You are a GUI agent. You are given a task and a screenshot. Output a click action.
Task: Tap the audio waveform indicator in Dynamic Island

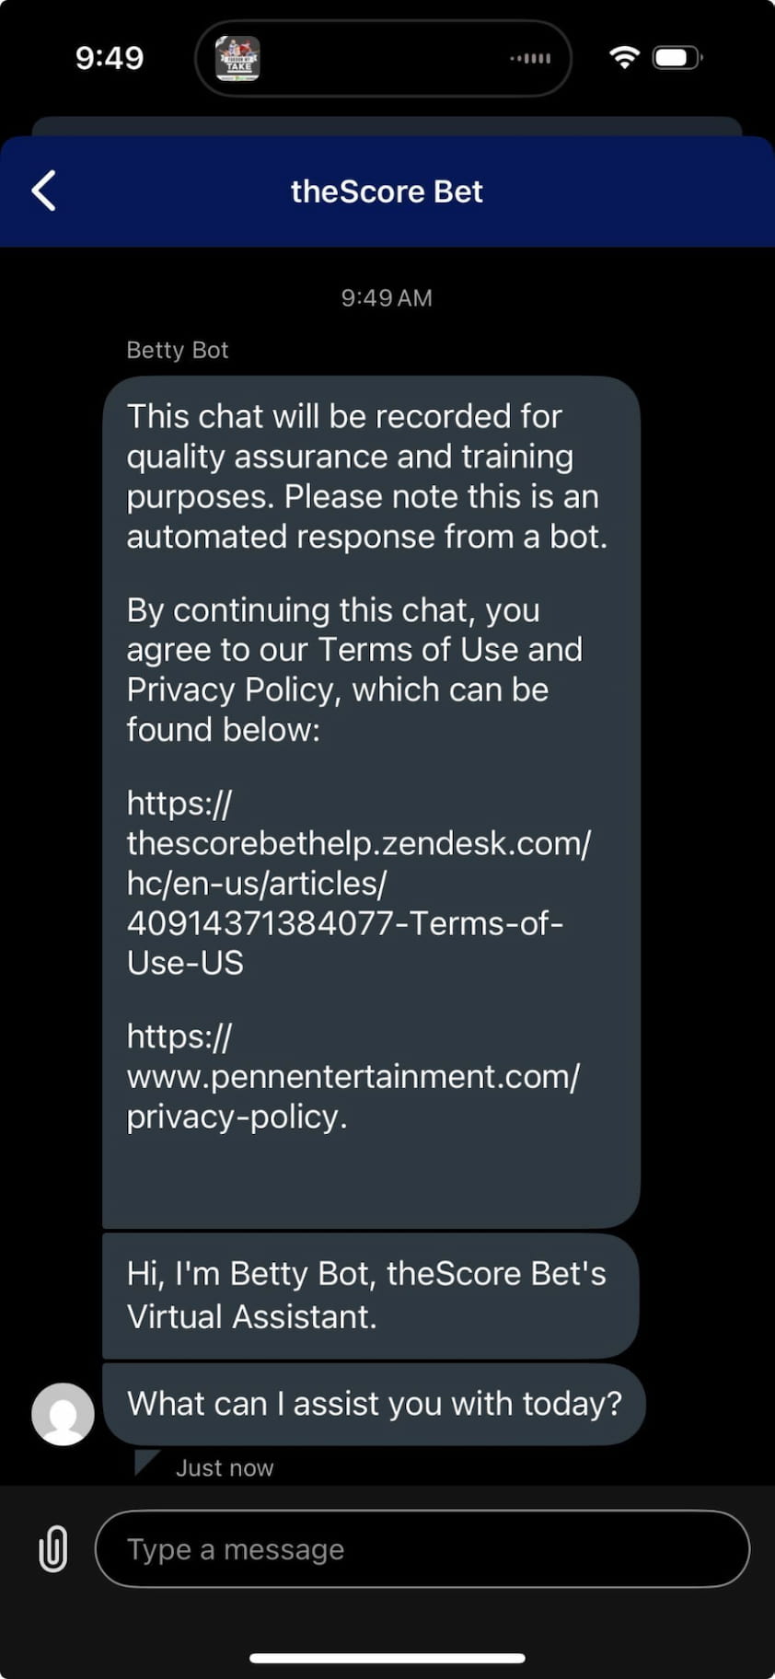coord(531,58)
